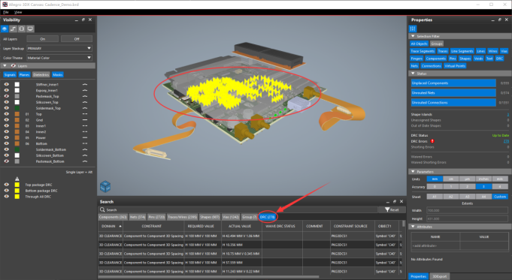Float the Search panel
The width and height of the screenshot is (512, 280).
pyautogui.click(x=395, y=202)
